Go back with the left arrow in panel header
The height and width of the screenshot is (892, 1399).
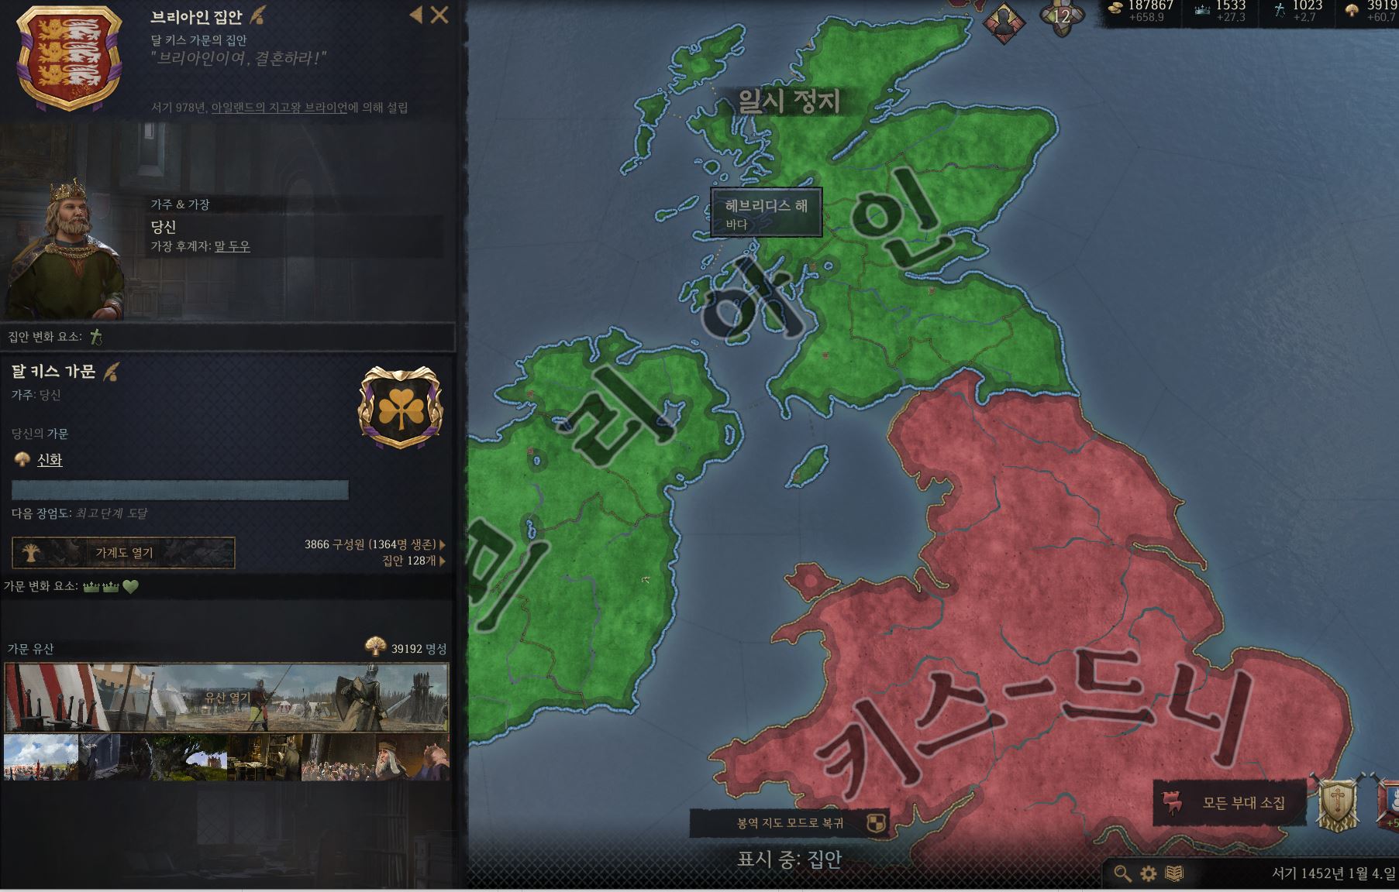point(416,15)
